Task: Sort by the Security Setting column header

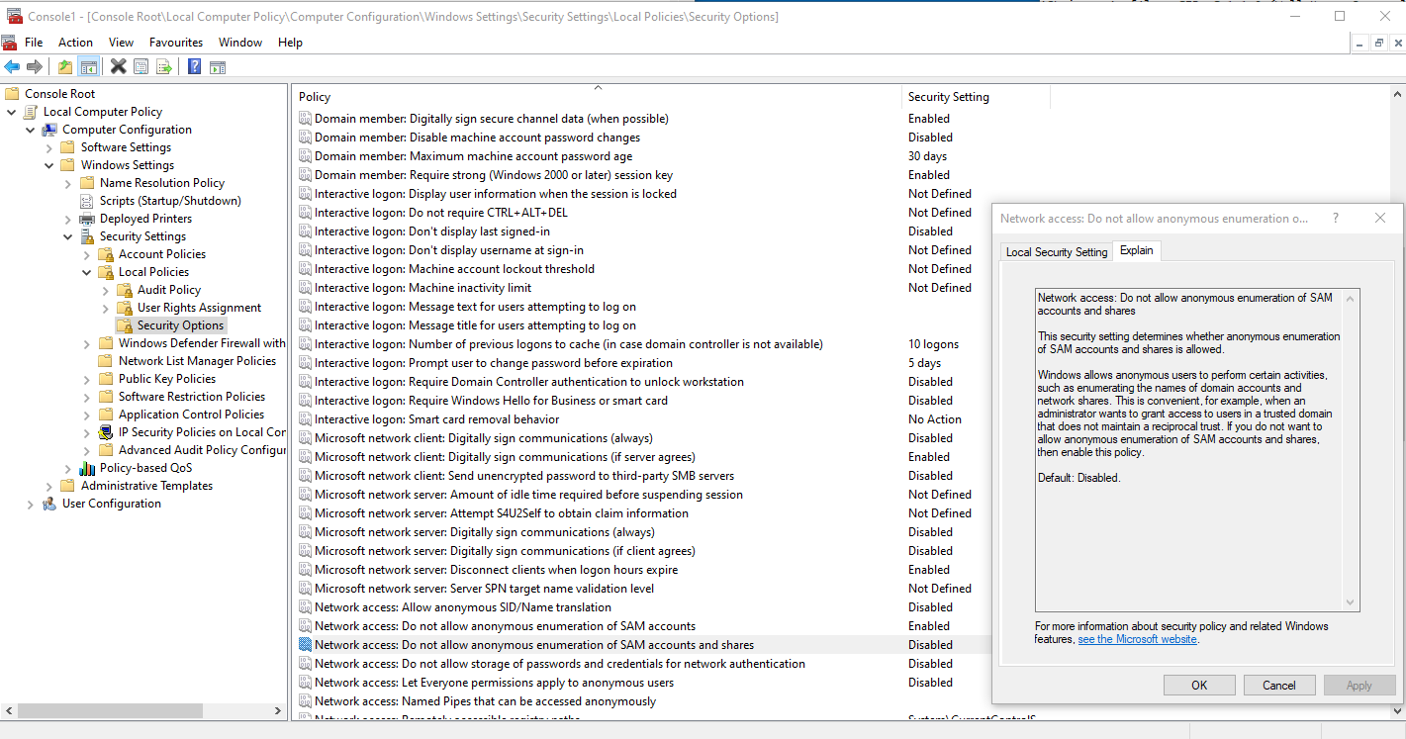Action: [977, 97]
